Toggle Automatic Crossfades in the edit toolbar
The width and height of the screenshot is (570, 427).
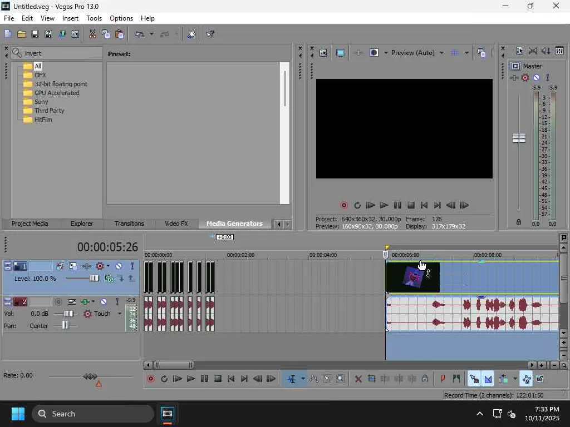[488, 379]
